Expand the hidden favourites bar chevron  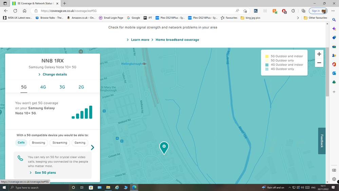pos(298,18)
